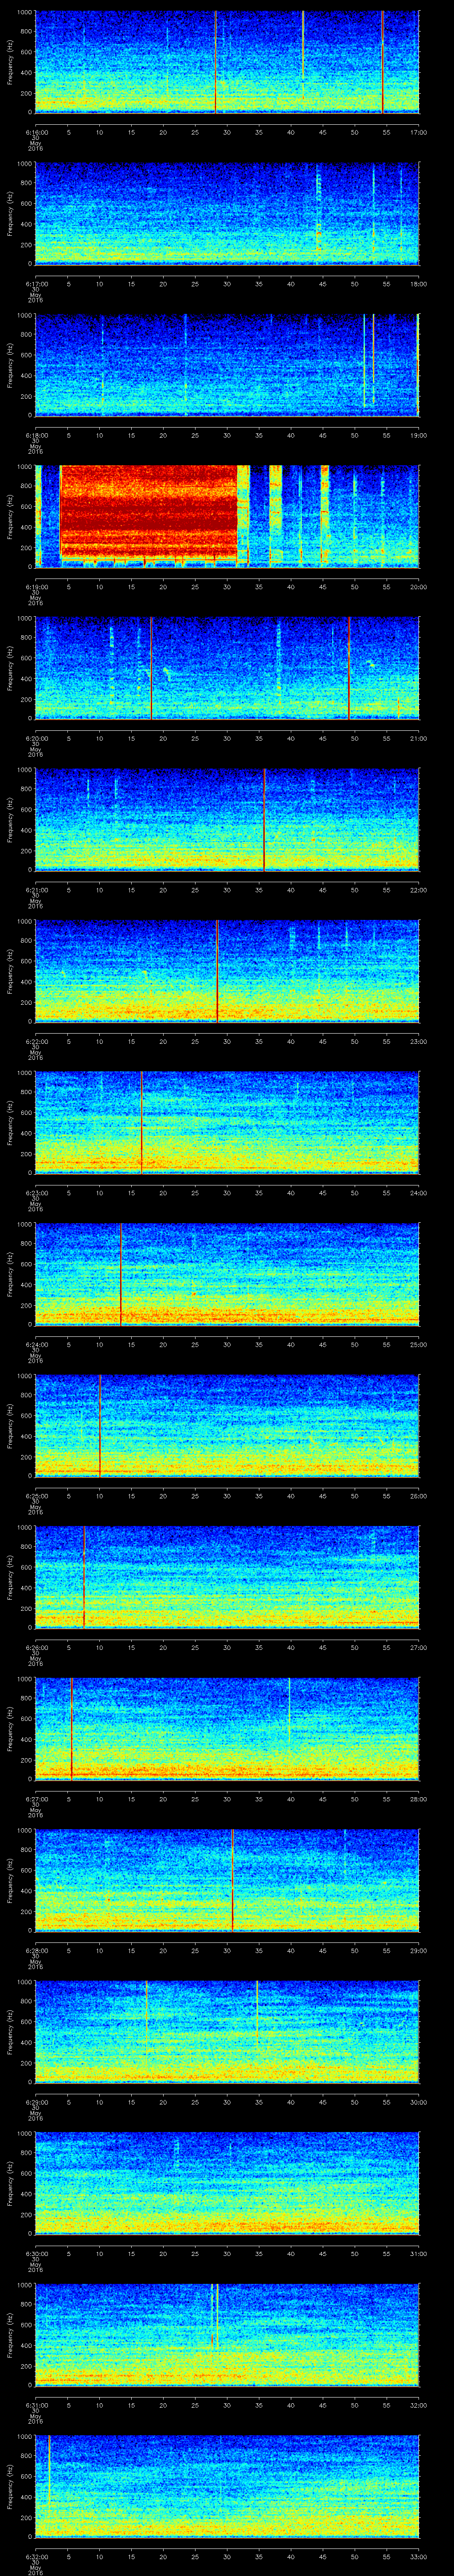This screenshot has height=2576, width=454.
Task: Click the 6:21:00 start time label
Action: pyautogui.click(x=36, y=890)
